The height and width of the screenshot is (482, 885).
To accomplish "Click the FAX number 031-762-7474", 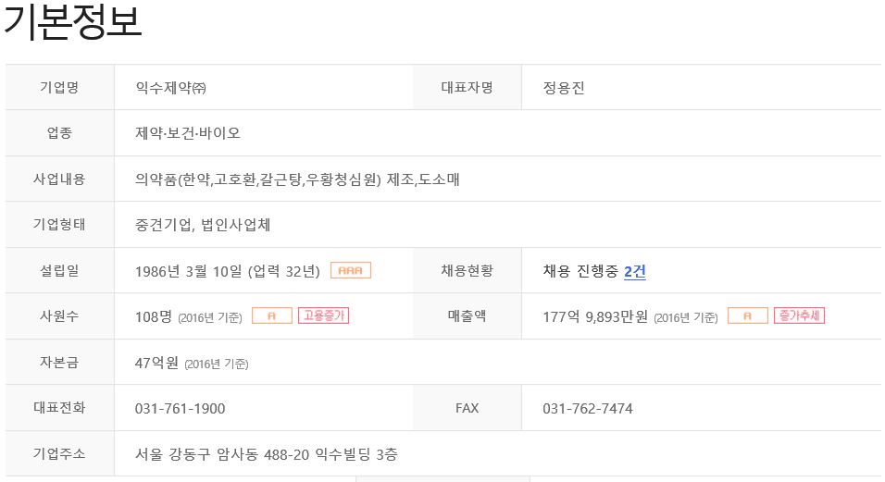I will tap(588, 409).
